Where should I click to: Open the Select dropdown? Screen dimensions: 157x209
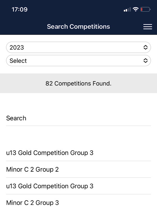[x=78, y=61]
